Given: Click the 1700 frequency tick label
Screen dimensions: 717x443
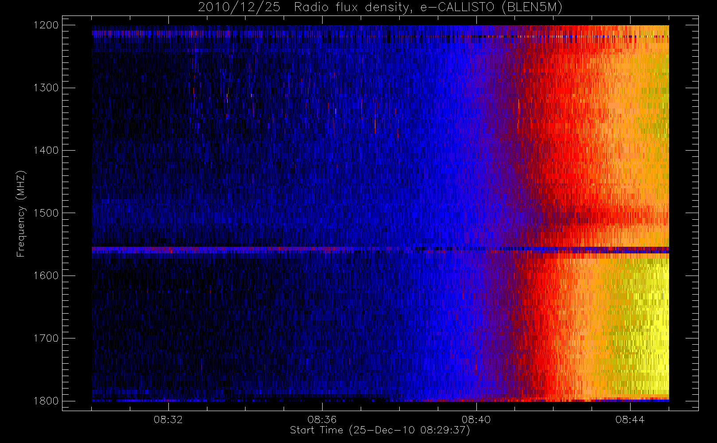Looking at the screenshot, I should tap(46, 338).
